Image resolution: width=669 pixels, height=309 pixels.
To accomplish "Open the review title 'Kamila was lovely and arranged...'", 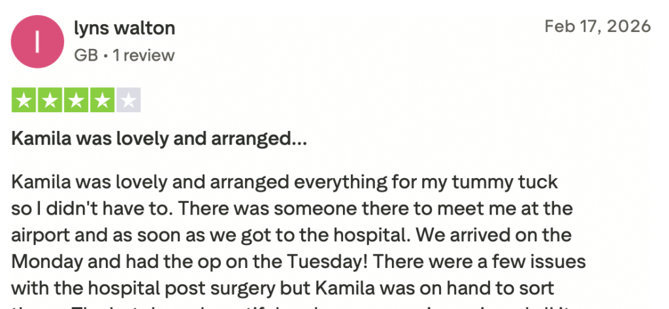I will 159,139.
